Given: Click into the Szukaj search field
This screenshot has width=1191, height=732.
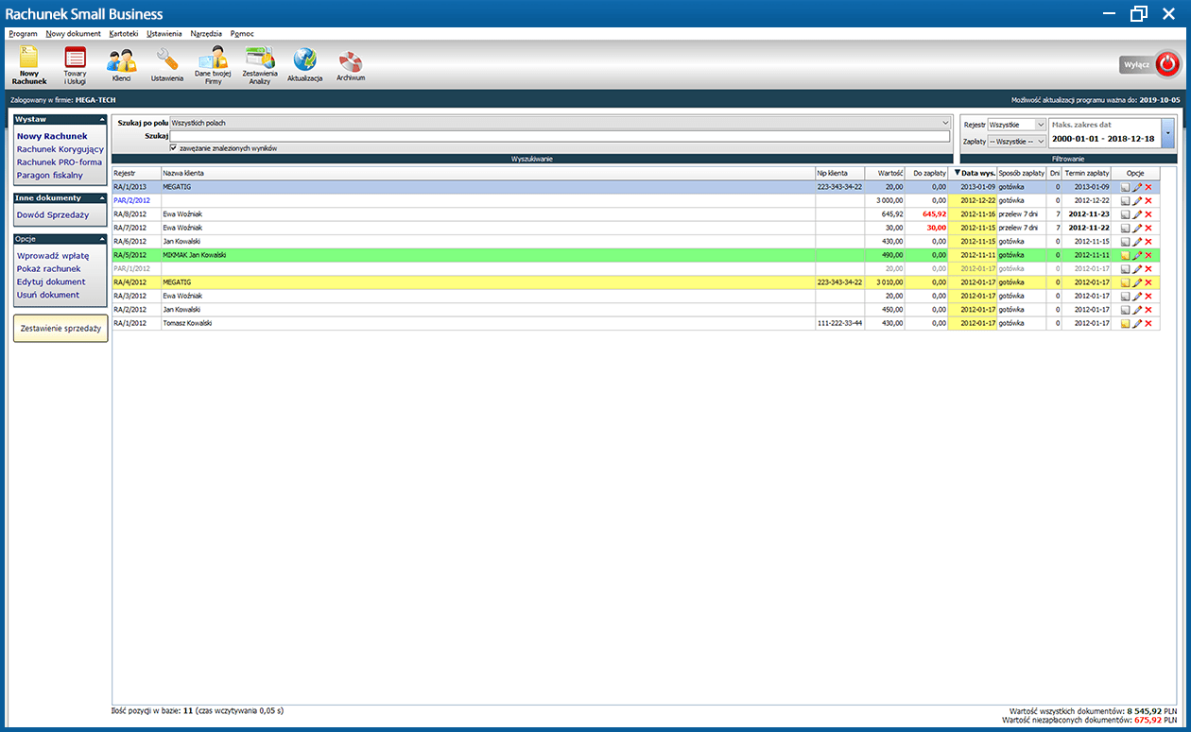Looking at the screenshot, I should coord(559,136).
